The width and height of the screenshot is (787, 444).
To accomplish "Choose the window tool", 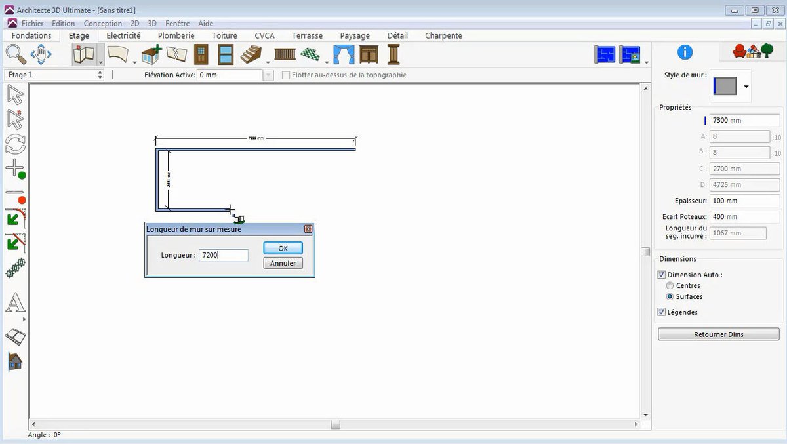I will (x=226, y=54).
